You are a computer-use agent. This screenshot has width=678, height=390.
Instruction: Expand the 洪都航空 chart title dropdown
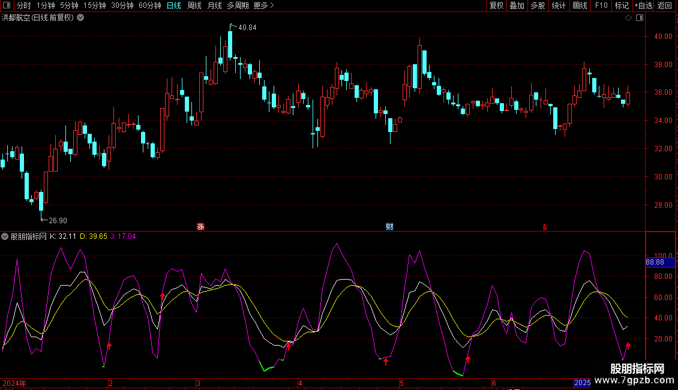(x=81, y=18)
